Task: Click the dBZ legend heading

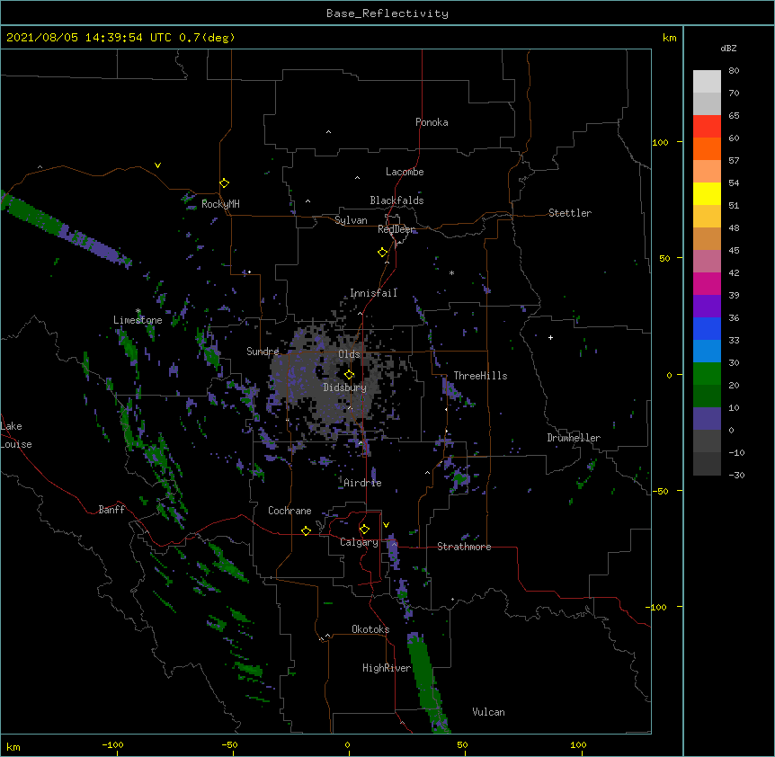Action: pyautogui.click(x=728, y=48)
